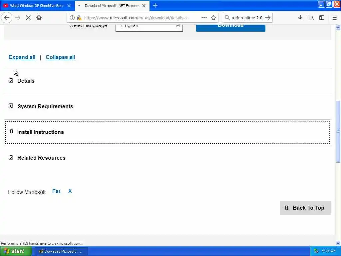The width and height of the screenshot is (341, 256).
Task: Click the blue Download button
Action: [x=230, y=28]
